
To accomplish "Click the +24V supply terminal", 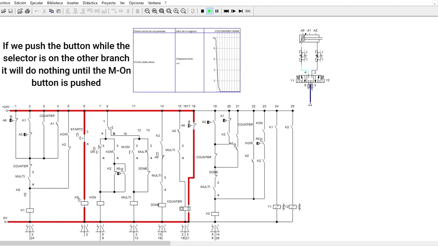I will [x=6, y=111].
